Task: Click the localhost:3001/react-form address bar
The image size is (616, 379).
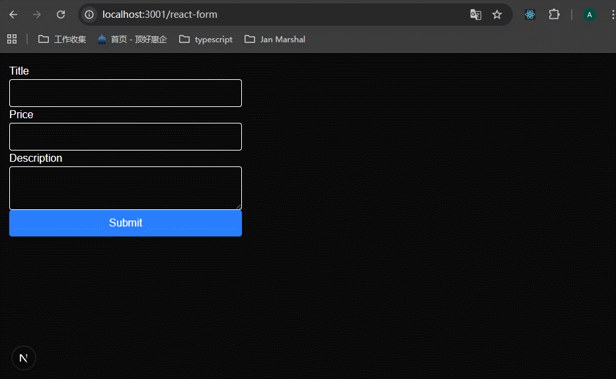Action: [264, 15]
